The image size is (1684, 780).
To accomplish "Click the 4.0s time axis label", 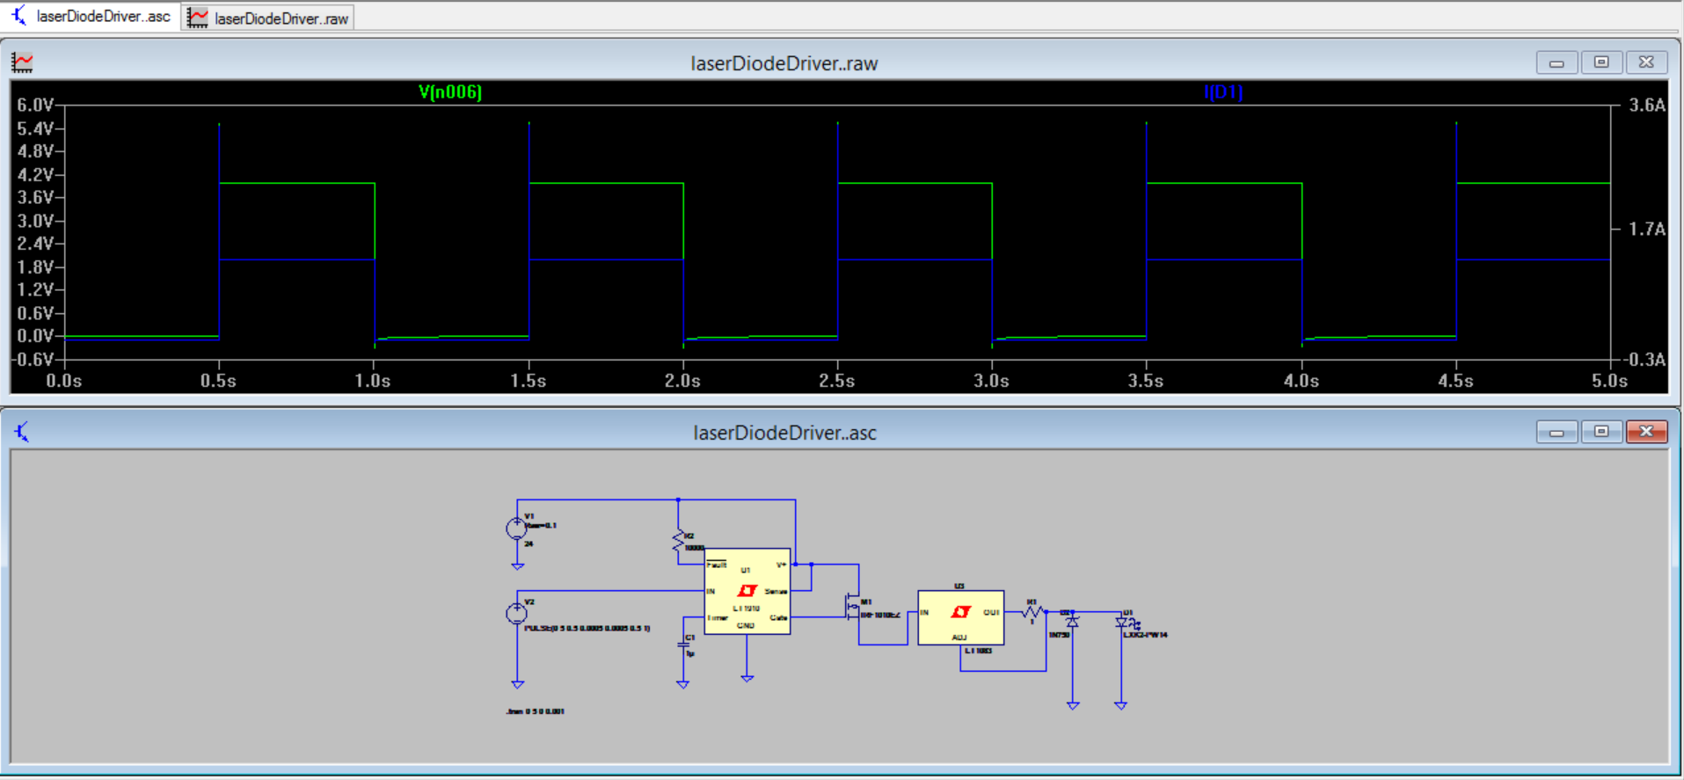I will [1301, 381].
